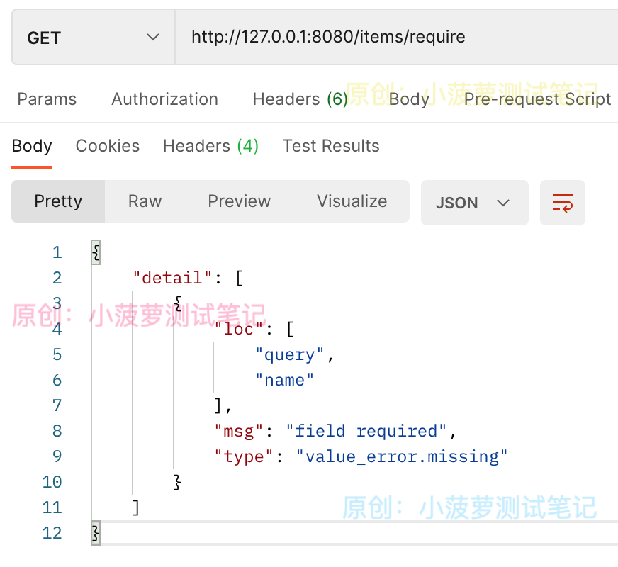Image resolution: width=618 pixels, height=567 pixels.
Task: Switch to Visualize response view
Action: [352, 201]
